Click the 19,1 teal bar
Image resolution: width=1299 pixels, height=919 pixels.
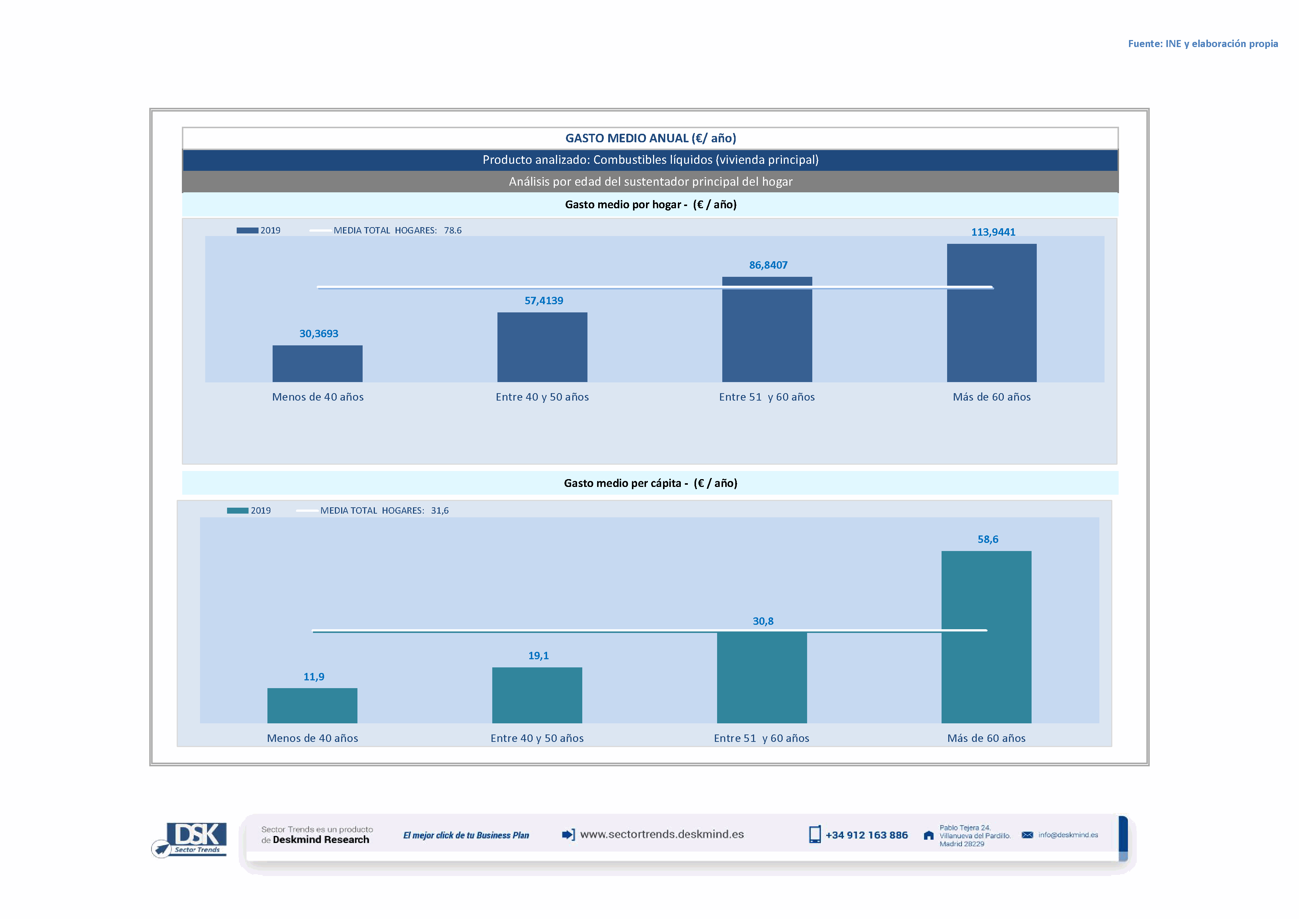click(537, 695)
